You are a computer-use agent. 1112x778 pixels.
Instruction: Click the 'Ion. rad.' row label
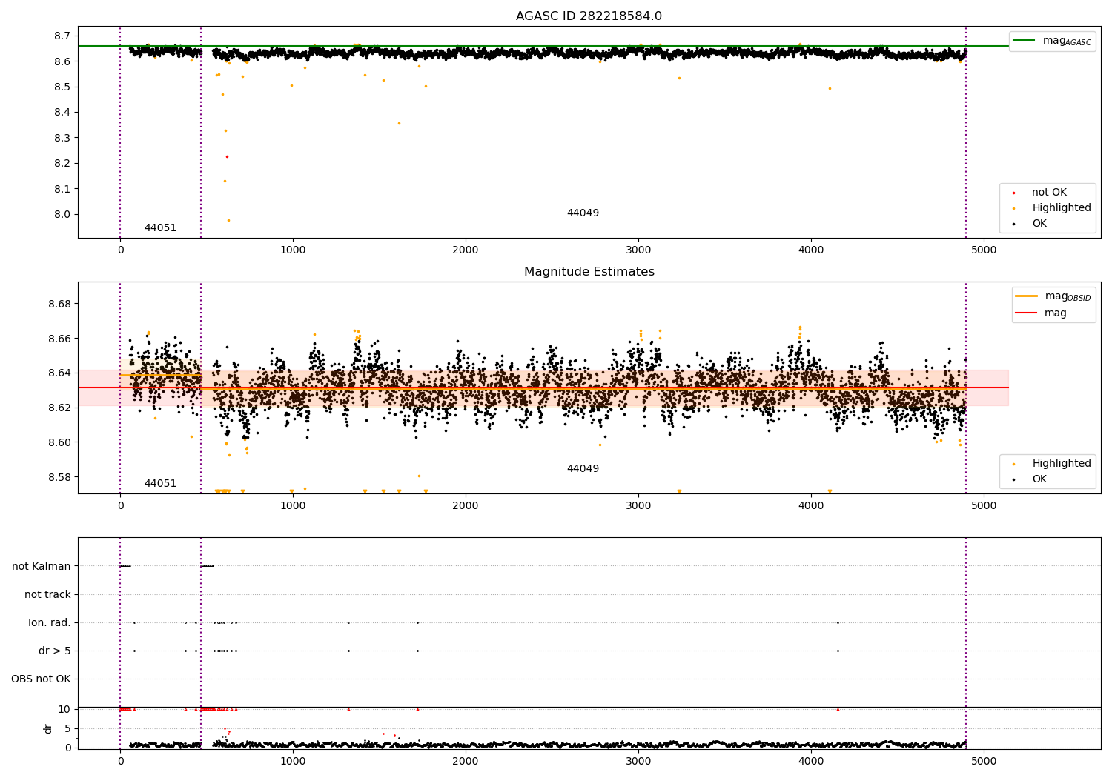tap(50, 623)
